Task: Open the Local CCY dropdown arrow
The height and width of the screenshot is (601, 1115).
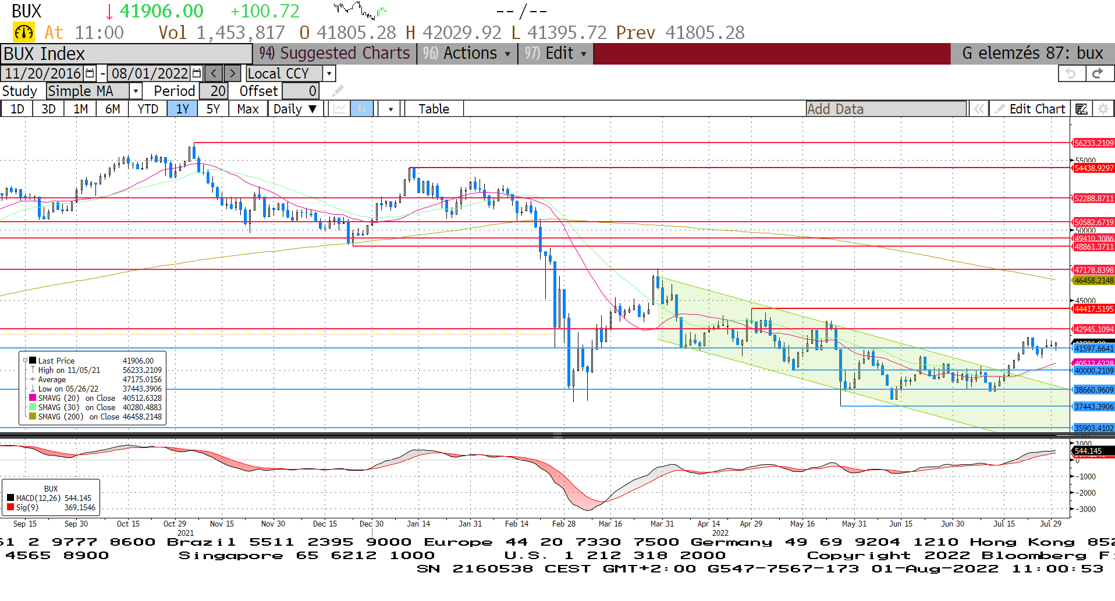Action: point(329,73)
